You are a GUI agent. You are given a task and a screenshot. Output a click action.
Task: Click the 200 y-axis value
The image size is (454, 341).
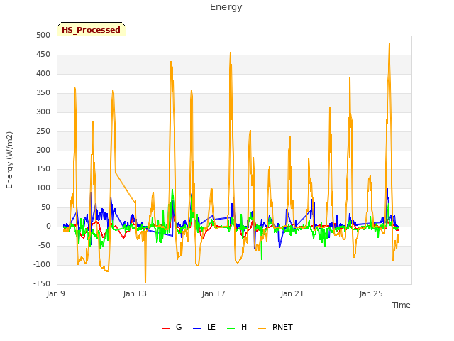tap(43, 150)
